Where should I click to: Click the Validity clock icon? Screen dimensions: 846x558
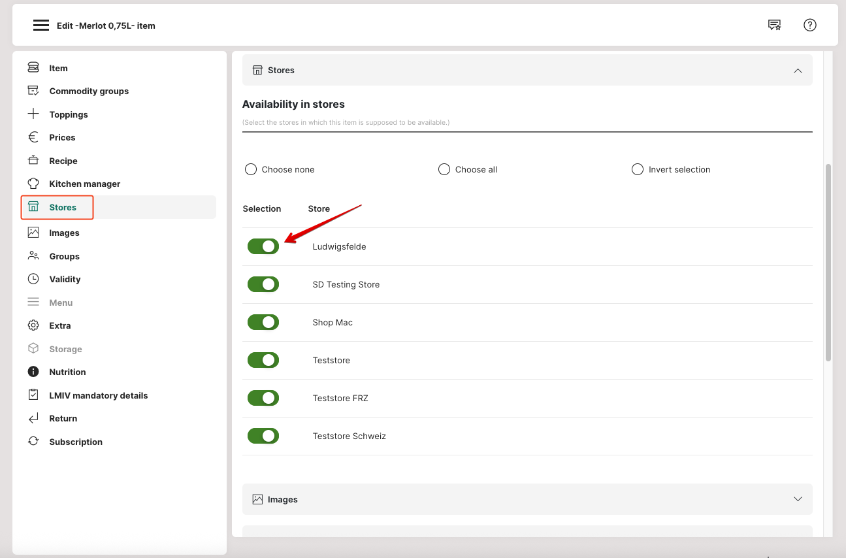click(33, 279)
